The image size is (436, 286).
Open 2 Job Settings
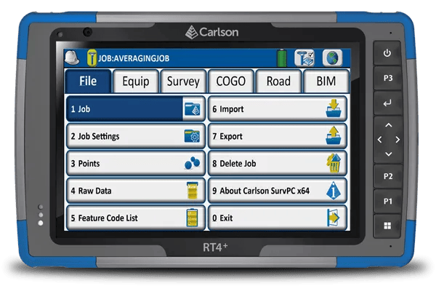[136, 136]
